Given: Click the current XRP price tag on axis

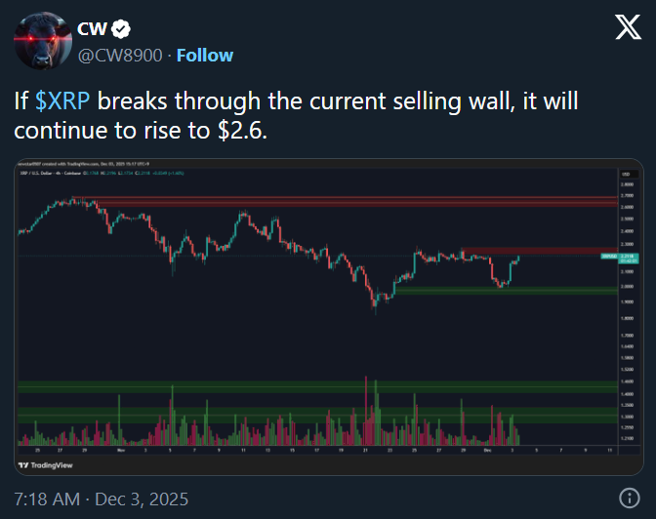Looking at the screenshot, I should tap(606, 256).
